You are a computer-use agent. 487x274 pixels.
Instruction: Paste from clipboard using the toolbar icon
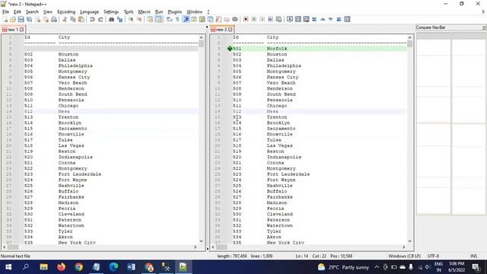pyautogui.click(x=81, y=19)
